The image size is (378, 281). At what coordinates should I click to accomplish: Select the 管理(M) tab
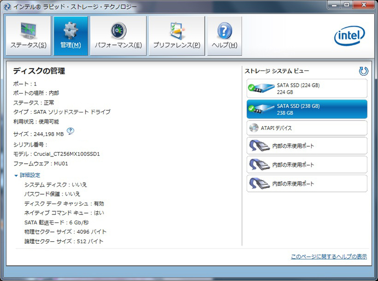[70, 36]
